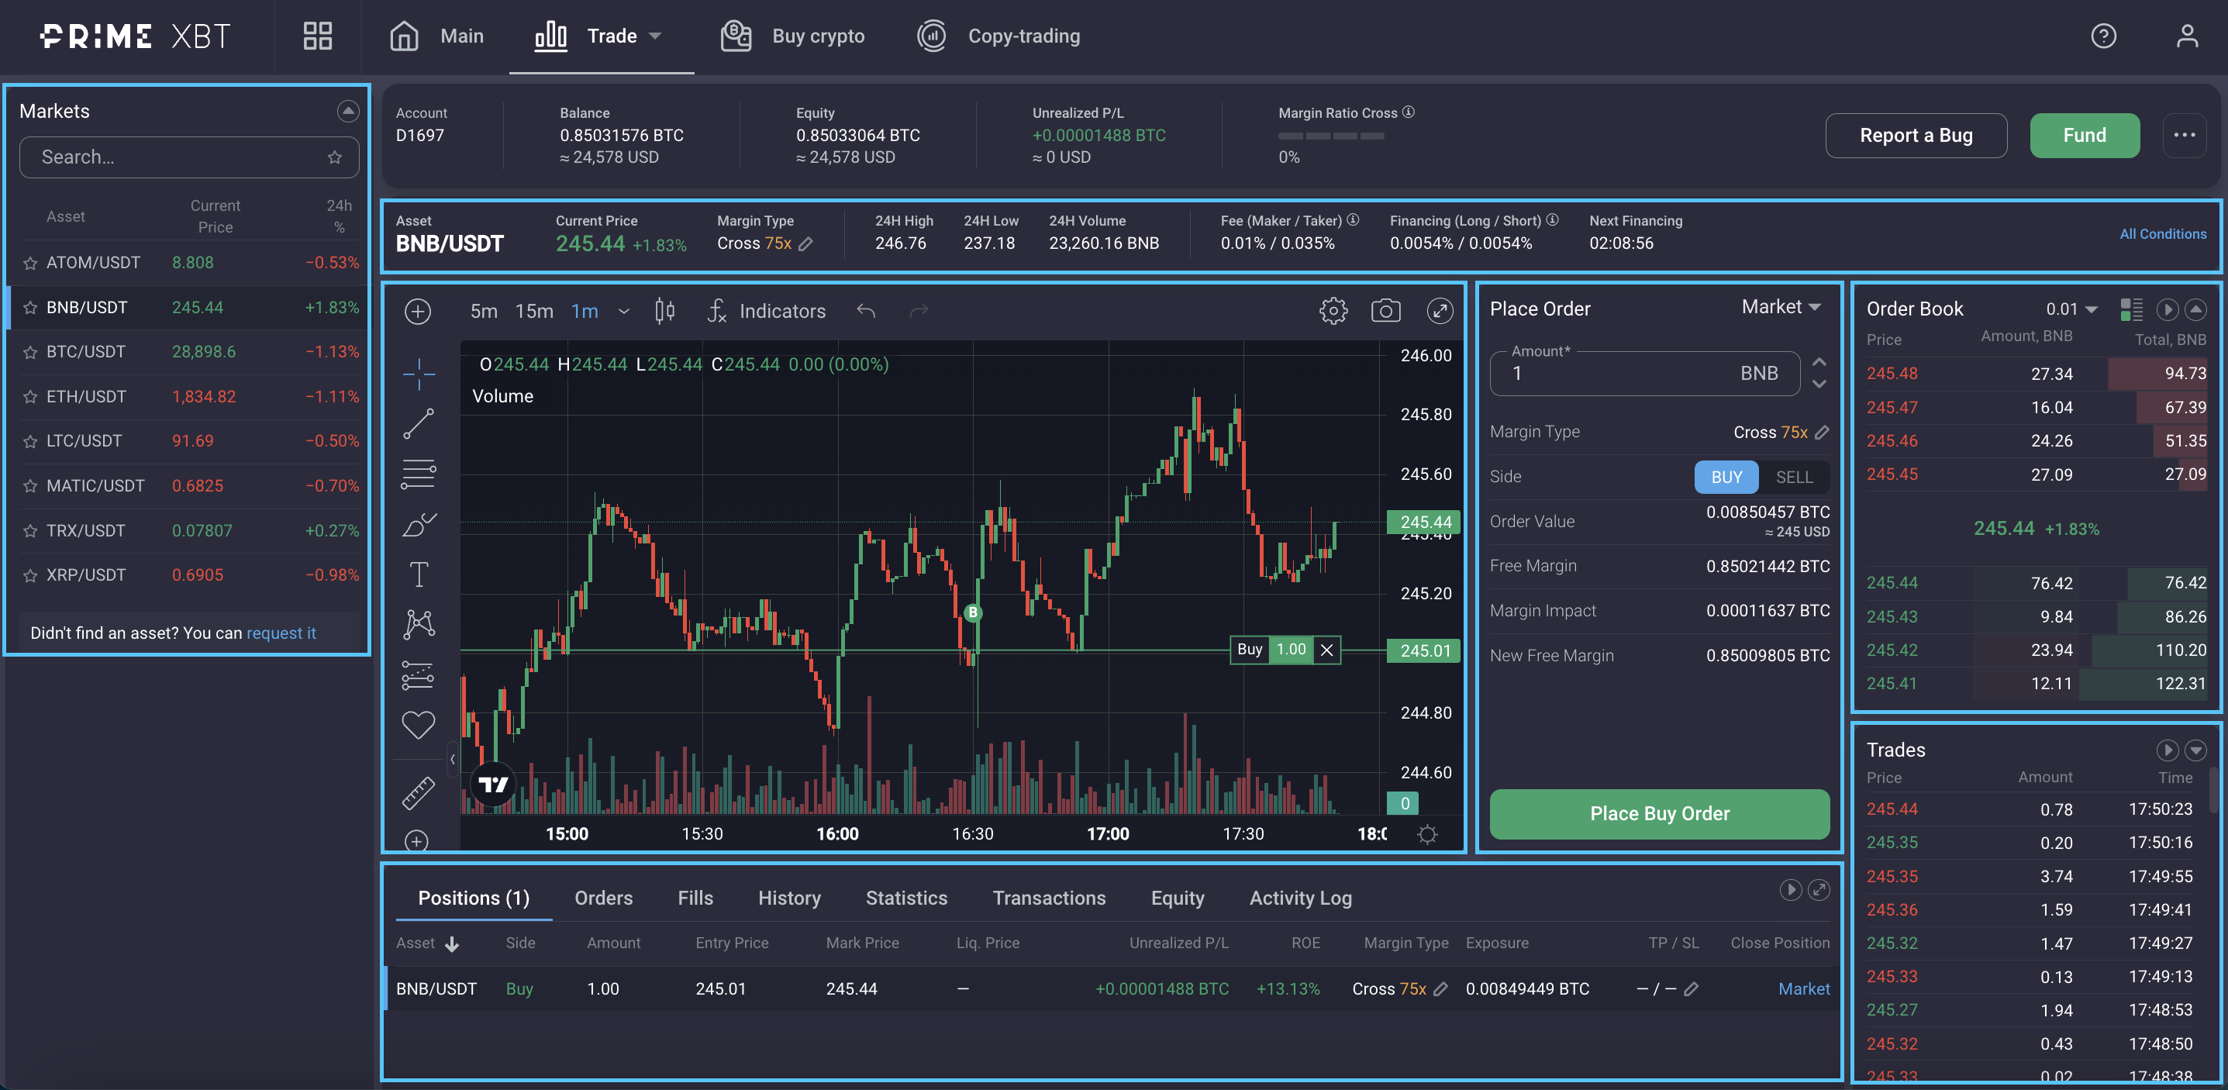Select the ruler measure tool
Viewport: 2228px width, 1090px height.
419,792
